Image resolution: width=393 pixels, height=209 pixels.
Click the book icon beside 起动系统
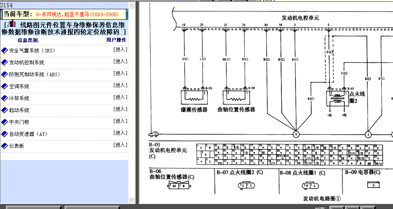(x=5, y=110)
